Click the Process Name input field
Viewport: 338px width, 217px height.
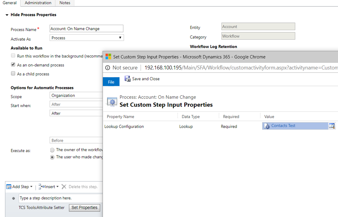[x=86, y=28]
